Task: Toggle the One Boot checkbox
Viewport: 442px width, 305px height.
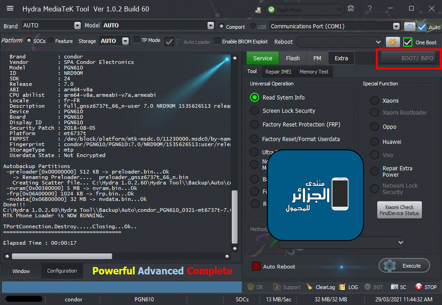Action: click(408, 42)
